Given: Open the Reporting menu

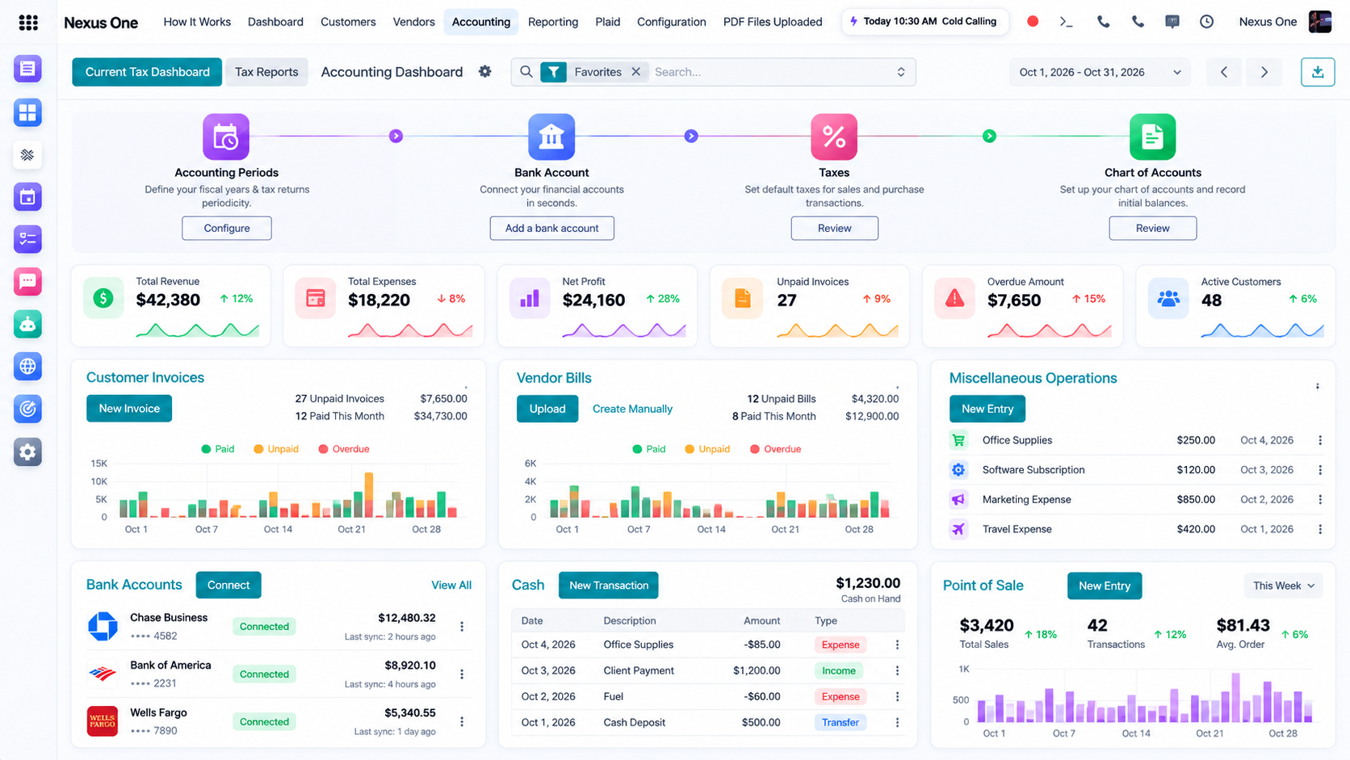Looking at the screenshot, I should point(553,22).
